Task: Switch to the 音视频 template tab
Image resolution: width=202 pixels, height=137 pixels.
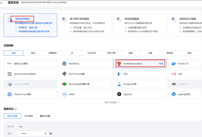Action: click(x=170, y=53)
